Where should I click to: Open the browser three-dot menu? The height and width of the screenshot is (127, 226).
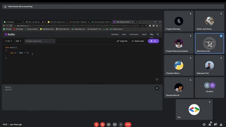[160, 26]
